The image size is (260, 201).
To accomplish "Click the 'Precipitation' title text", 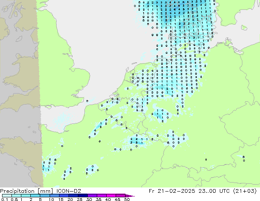I will tap(17, 191).
